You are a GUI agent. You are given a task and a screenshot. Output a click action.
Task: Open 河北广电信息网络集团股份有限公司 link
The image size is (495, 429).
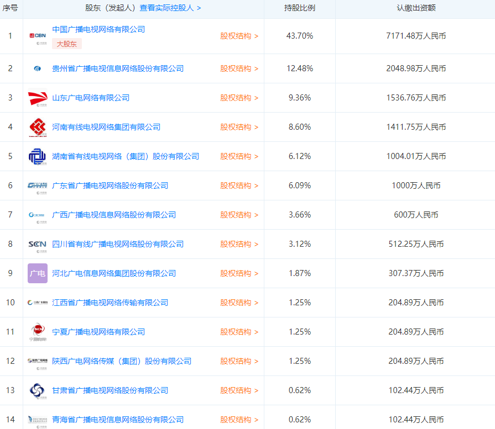[114, 273]
